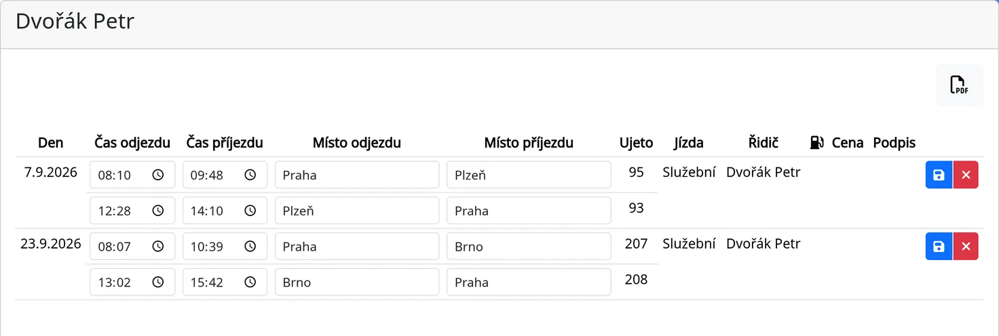
Task: Open clock picker on the 14:10 arrival
Action: (250, 211)
